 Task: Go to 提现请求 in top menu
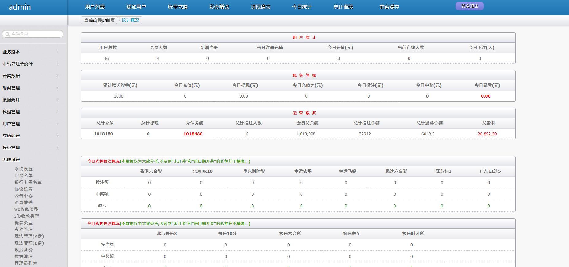pyautogui.click(x=260, y=7)
